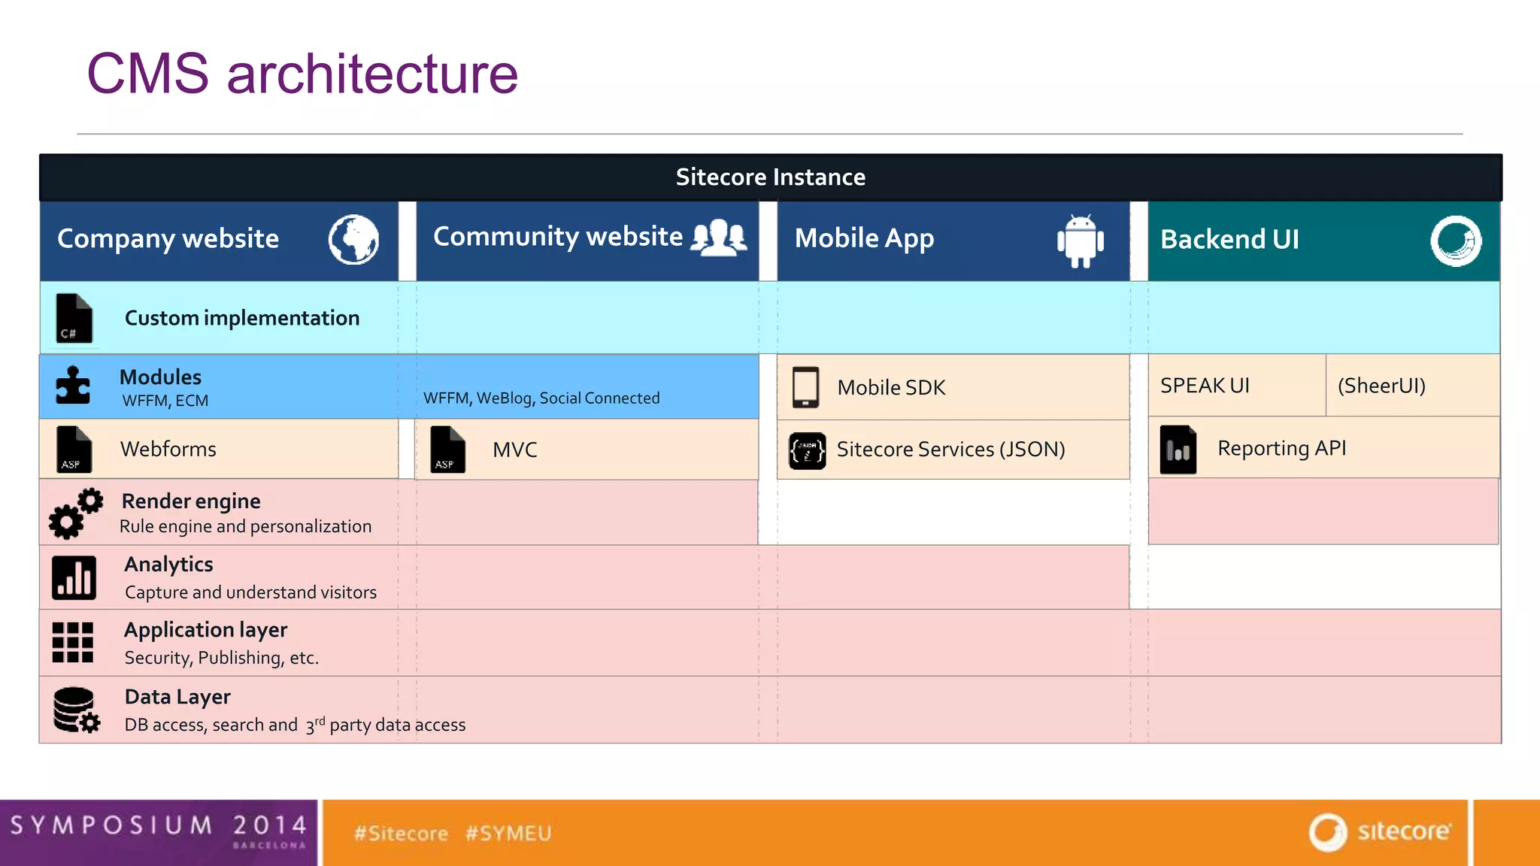Click the phone icon beside Mobile SDK
Screen dimensions: 1540x866
click(805, 387)
